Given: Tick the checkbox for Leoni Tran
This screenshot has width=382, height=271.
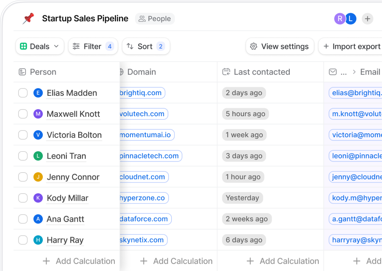Looking at the screenshot, I should 23,156.
